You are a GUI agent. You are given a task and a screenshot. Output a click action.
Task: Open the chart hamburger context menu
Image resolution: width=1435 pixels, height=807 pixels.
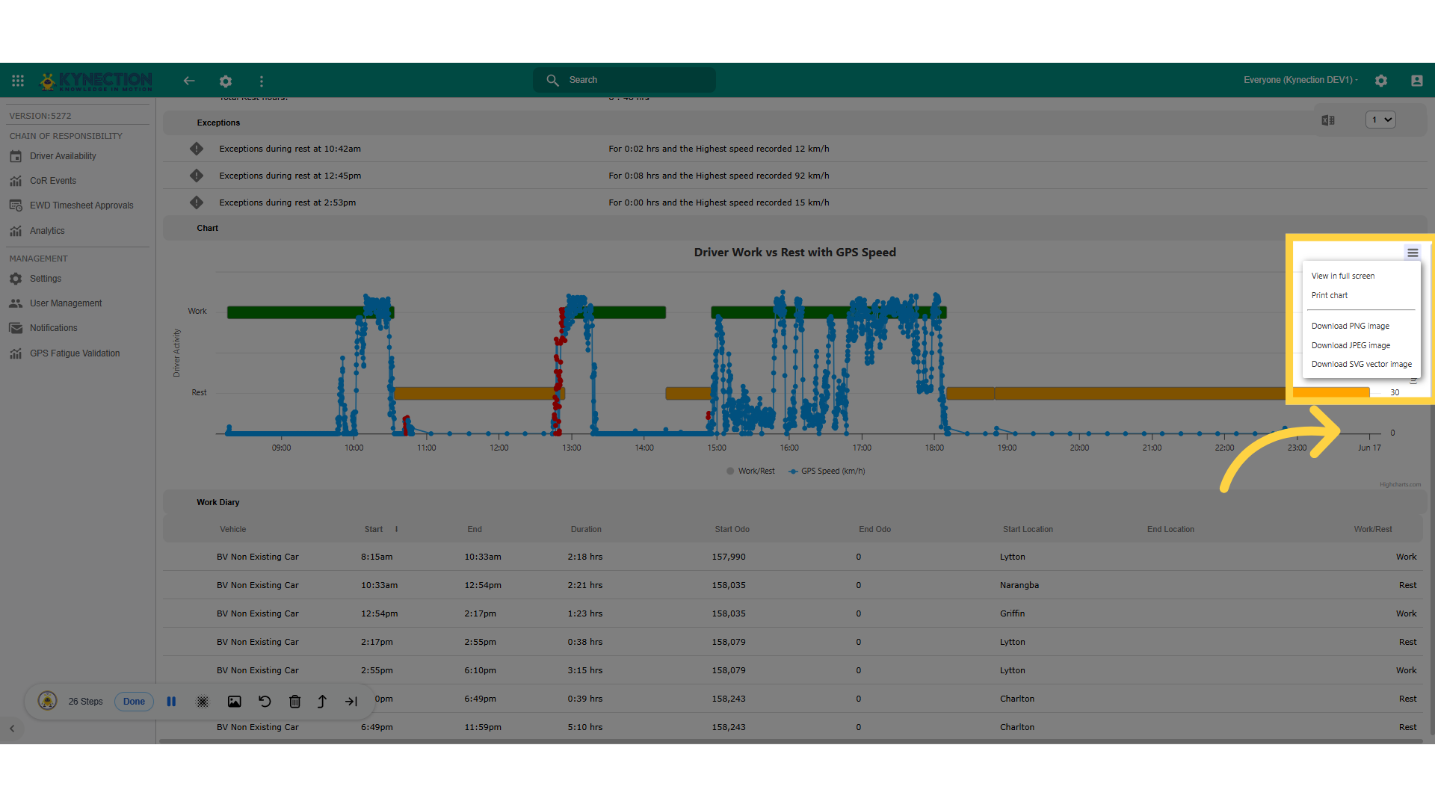coord(1413,253)
